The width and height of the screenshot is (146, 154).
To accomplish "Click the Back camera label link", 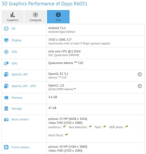I will (x=20, y=119).
